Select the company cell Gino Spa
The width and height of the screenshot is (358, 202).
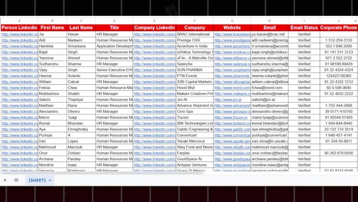click(x=194, y=112)
